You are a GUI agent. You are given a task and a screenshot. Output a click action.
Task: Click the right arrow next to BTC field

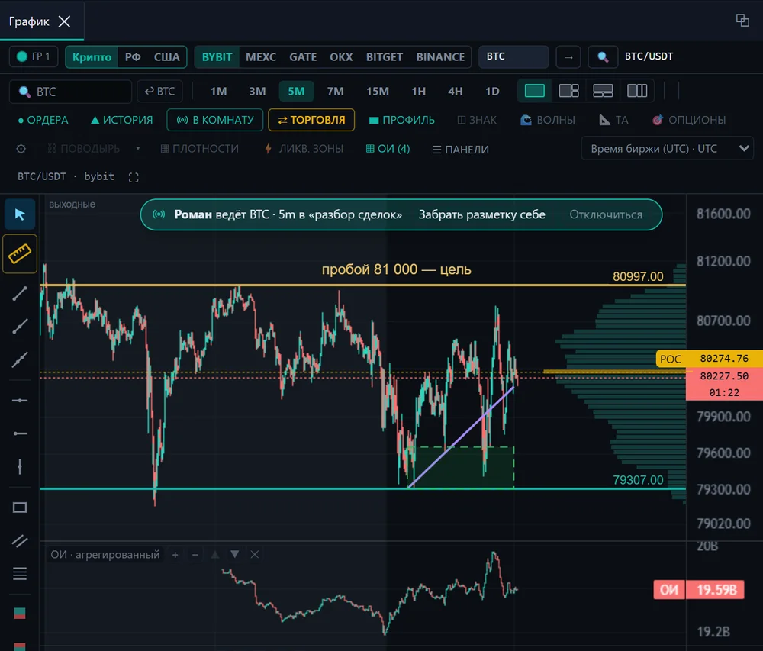(568, 57)
